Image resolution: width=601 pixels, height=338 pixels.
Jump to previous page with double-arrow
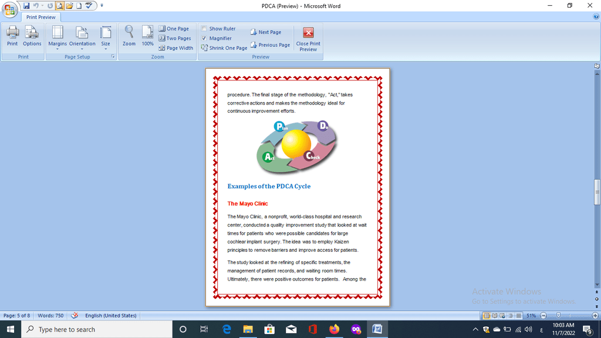[x=597, y=292]
